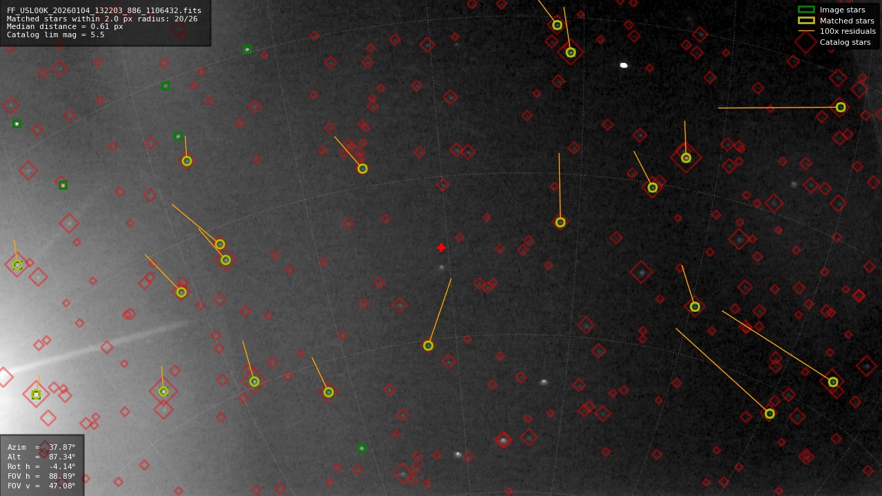Select the matched star with the horizontal residual line
882x496 pixels.
pos(841,107)
